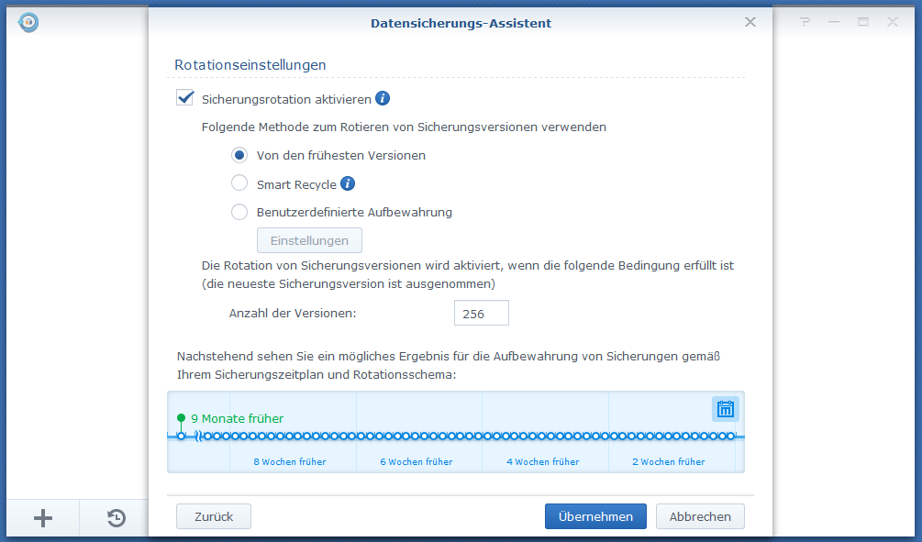922x542 pixels.
Task: Click the Abbrechen button
Action: point(700,516)
